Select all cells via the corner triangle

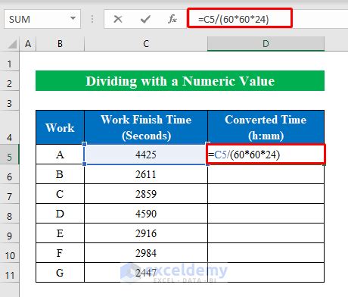click(x=12, y=44)
